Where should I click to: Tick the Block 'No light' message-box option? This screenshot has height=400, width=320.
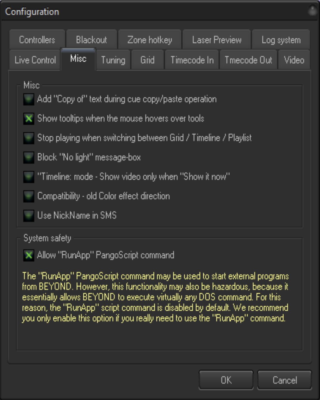click(29, 158)
